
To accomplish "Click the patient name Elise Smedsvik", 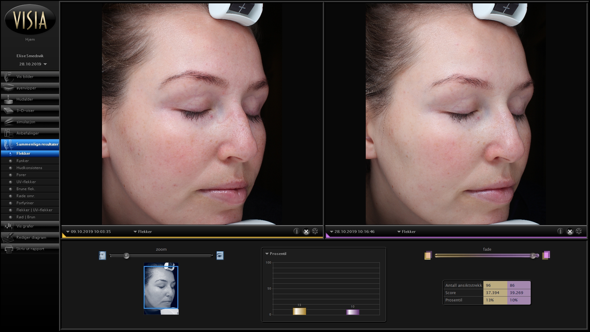I will (x=30, y=56).
